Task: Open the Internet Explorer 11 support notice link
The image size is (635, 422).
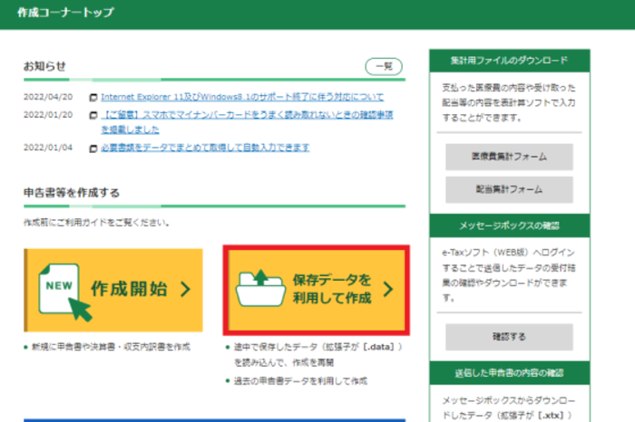Action: tap(241, 97)
